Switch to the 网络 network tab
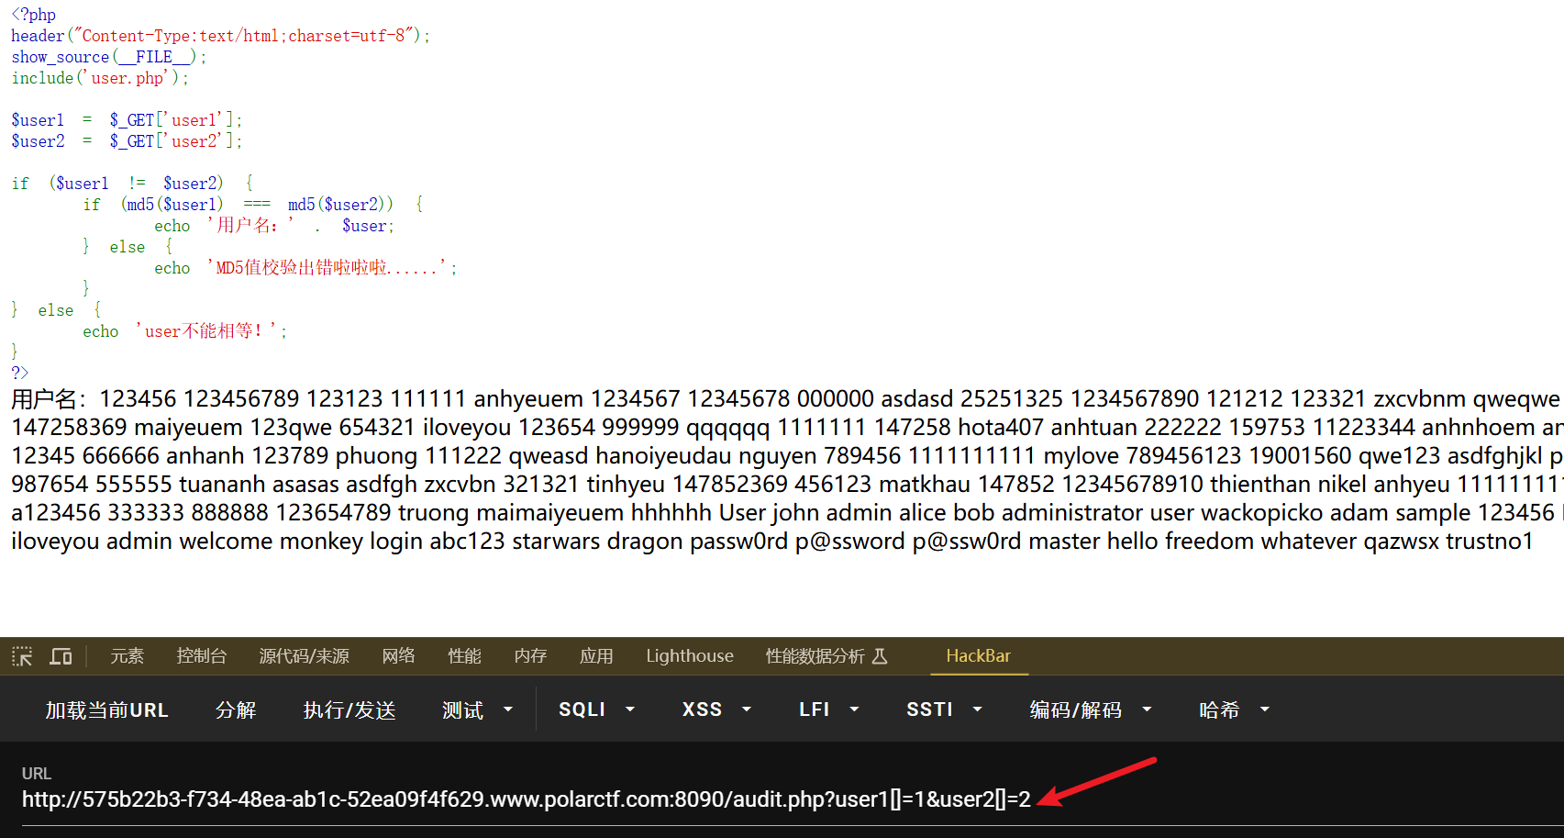The height and width of the screenshot is (838, 1564). pos(398,656)
